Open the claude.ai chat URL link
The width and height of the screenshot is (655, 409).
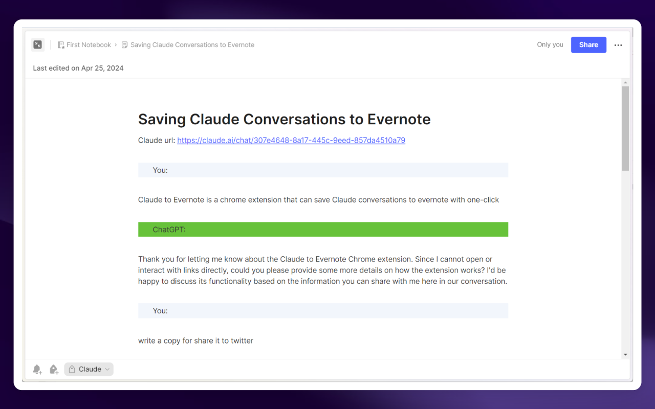291,141
